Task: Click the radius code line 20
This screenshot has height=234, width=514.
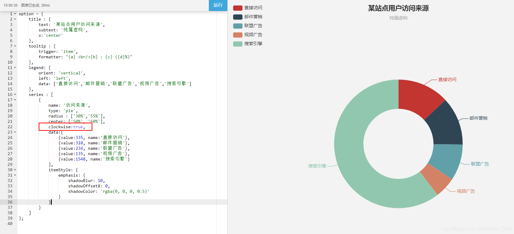Action: [x=77, y=116]
